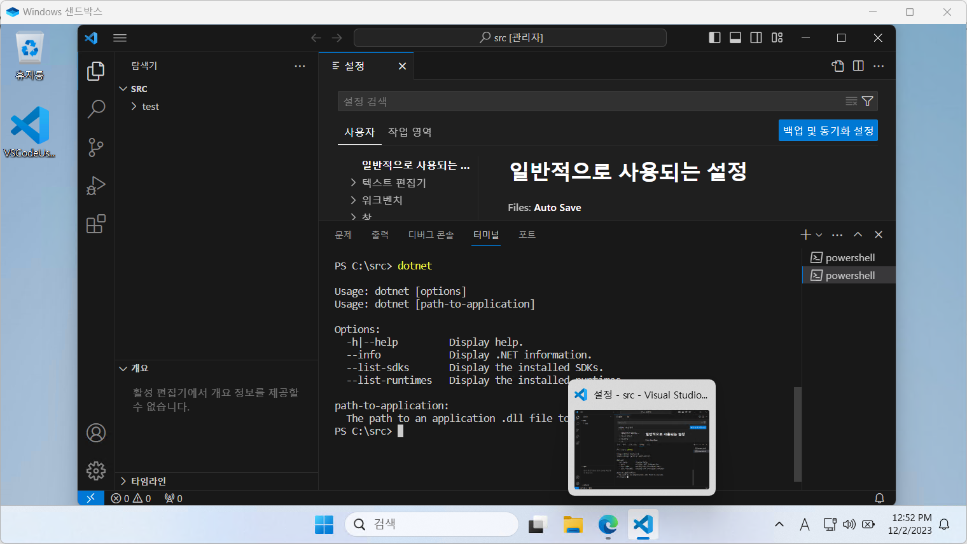The height and width of the screenshot is (544, 967).
Task: Split the editor to the right
Action: (x=858, y=66)
